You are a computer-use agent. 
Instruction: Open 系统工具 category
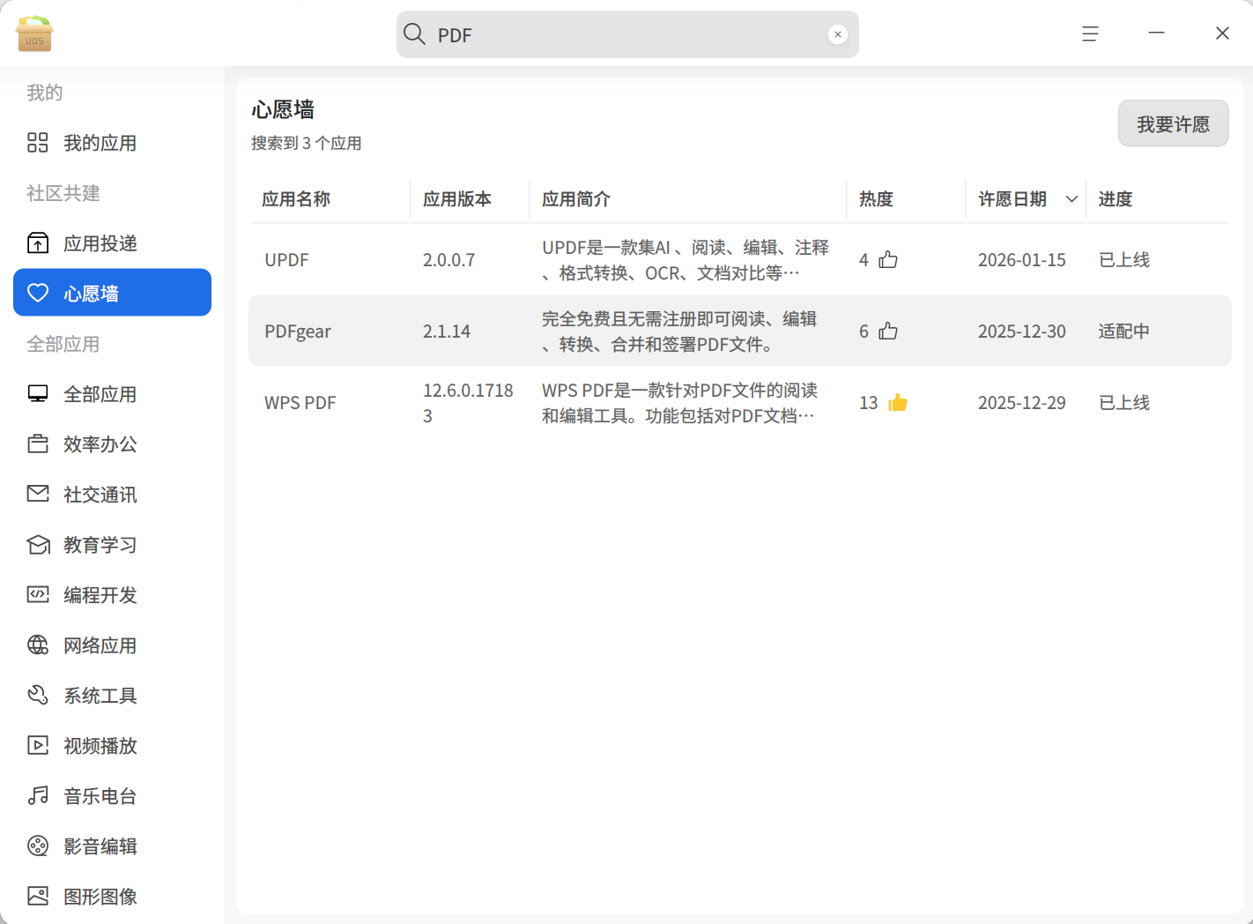pos(113,696)
